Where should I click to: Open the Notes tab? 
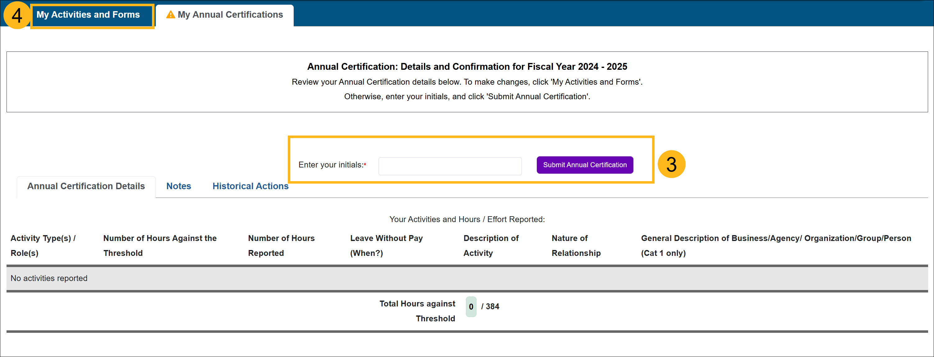click(x=178, y=186)
